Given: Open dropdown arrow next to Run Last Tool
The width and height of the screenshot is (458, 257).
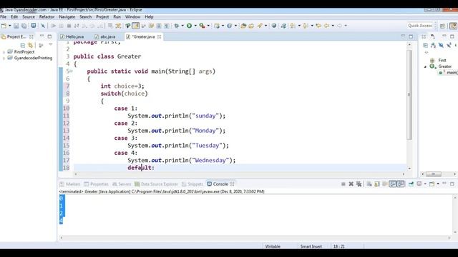Looking at the screenshot, I should coord(208,26).
